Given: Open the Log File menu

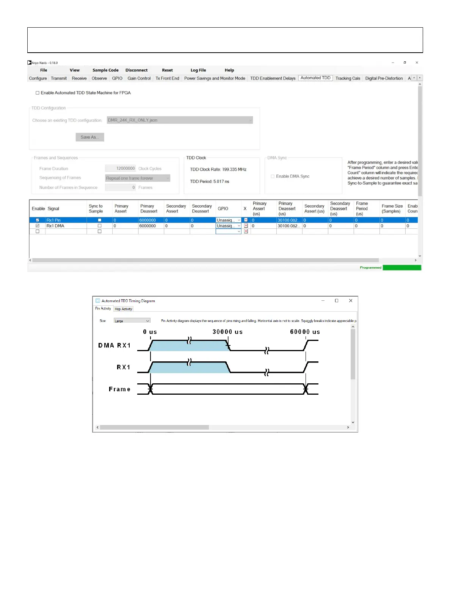Looking at the screenshot, I should click(198, 70).
